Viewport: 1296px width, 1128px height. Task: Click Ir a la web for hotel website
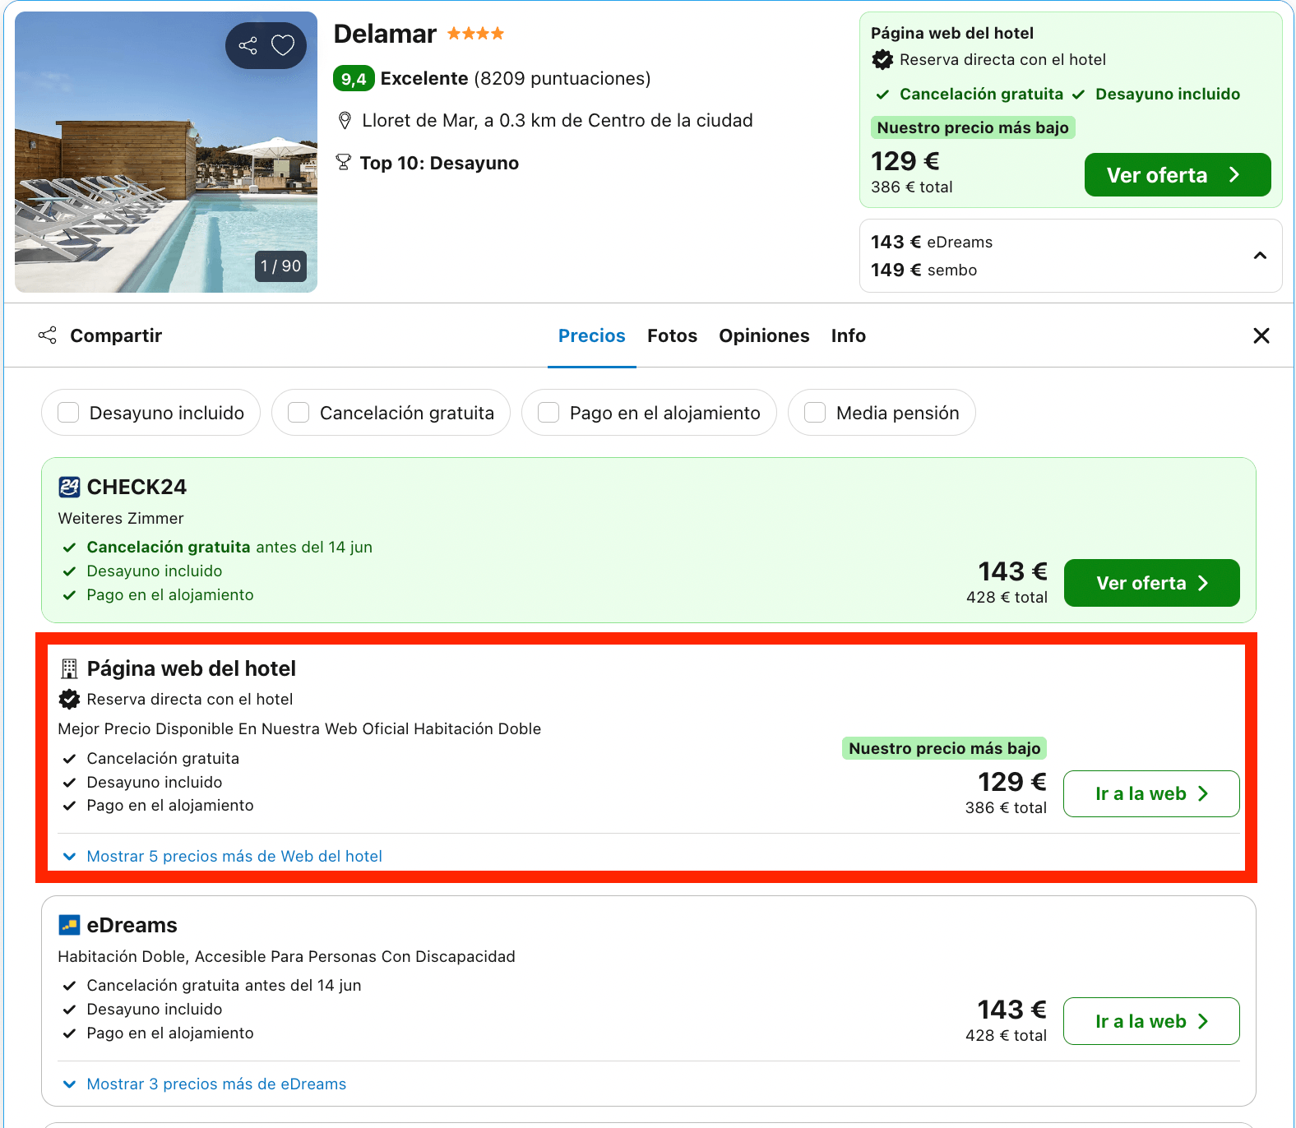tap(1151, 793)
